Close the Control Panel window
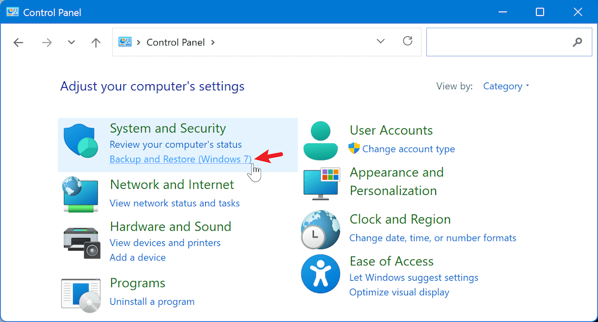598x322 pixels. (x=578, y=12)
